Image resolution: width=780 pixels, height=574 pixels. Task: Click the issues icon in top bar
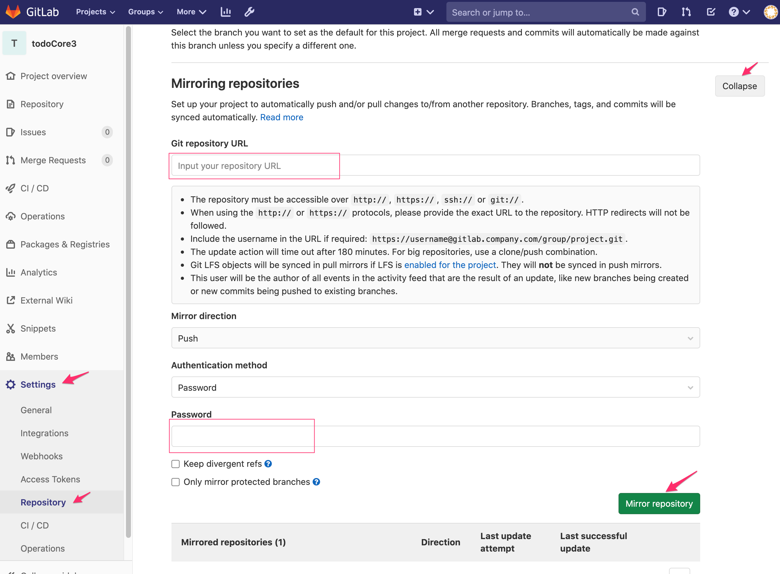click(x=662, y=12)
